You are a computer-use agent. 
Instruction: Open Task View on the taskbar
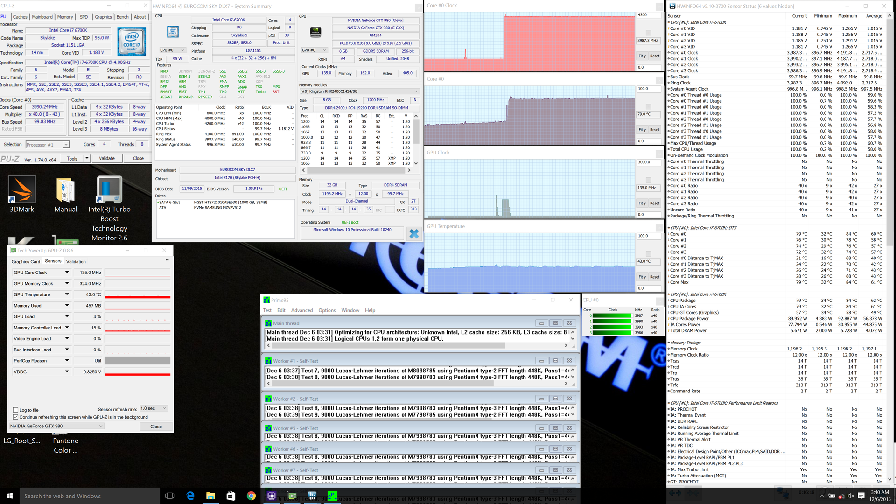pyautogui.click(x=170, y=496)
